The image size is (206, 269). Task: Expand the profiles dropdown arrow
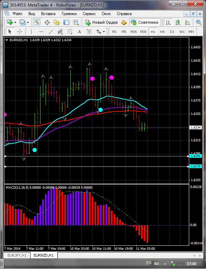(x=28, y=23)
